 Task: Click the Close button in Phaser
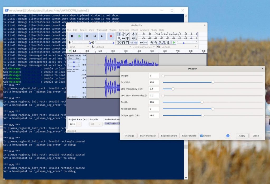(256, 136)
